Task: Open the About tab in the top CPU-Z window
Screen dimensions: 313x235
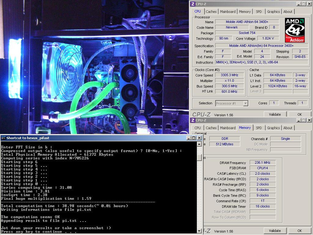Action: pyautogui.click(x=288, y=12)
